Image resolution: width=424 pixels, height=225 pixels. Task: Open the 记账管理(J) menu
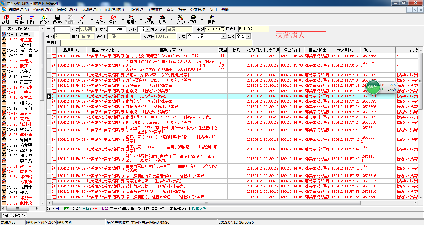point(114,10)
